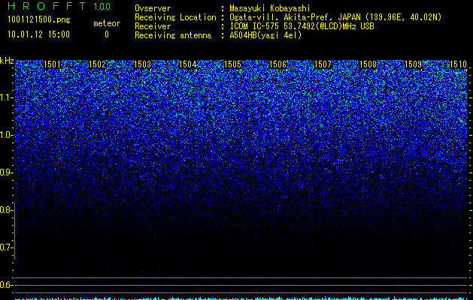The width and height of the screenshot is (473, 300).
Task: Click the 1.0 frequency axis label
Action: pos(7,135)
